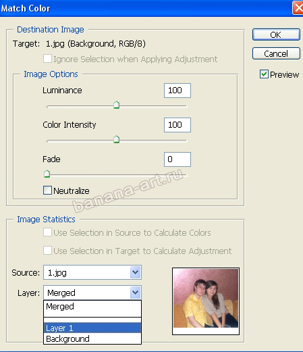Close the Match Color dialog

click(x=298, y=8)
